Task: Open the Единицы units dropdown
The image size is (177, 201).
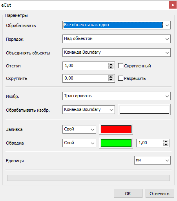Action: [152, 160]
